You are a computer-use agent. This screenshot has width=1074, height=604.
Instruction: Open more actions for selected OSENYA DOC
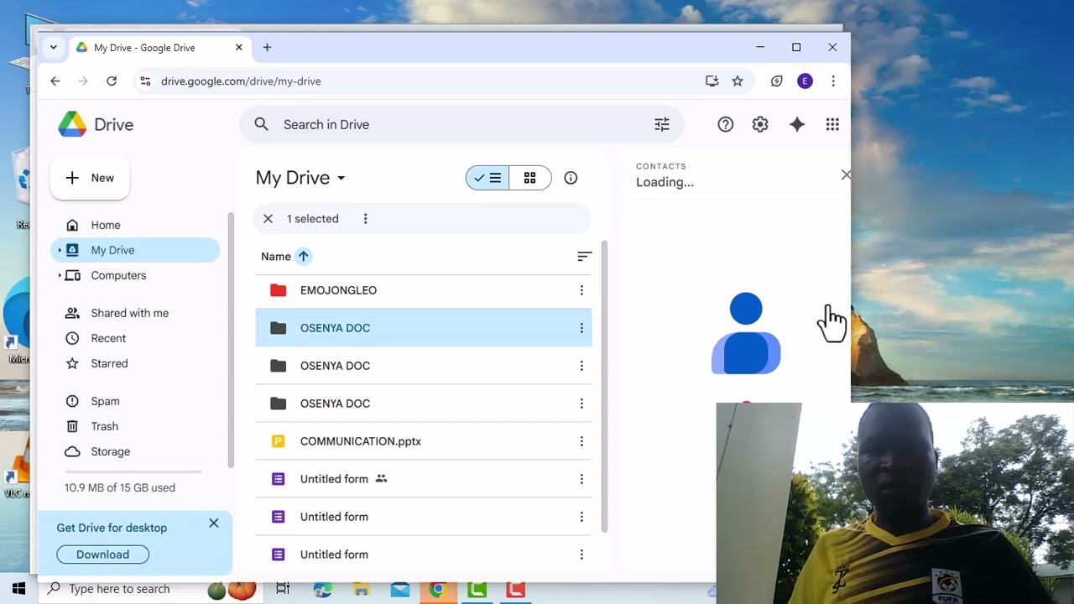[x=581, y=328]
